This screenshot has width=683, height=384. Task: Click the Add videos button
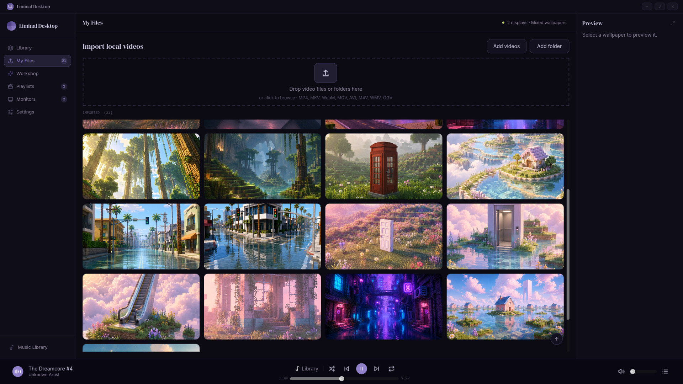click(x=506, y=46)
